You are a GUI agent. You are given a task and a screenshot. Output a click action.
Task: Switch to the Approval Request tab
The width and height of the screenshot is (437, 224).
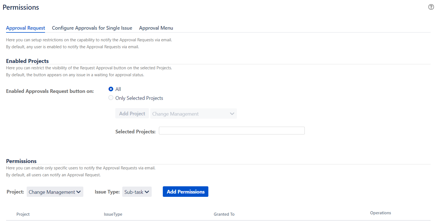tap(26, 28)
